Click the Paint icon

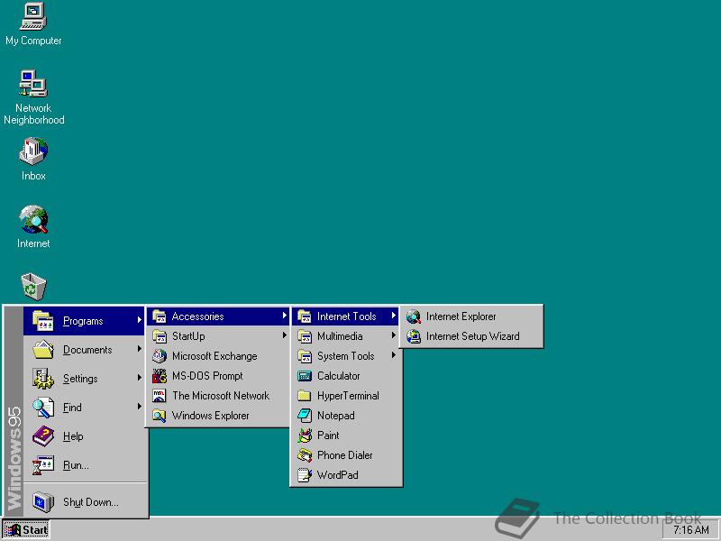pos(305,436)
